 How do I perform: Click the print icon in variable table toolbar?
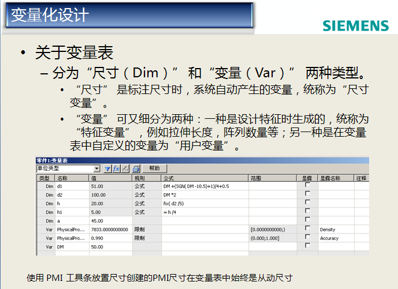136,168
